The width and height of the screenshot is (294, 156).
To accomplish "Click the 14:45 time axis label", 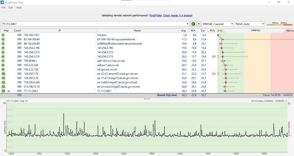I will pyautogui.click(x=151, y=154).
